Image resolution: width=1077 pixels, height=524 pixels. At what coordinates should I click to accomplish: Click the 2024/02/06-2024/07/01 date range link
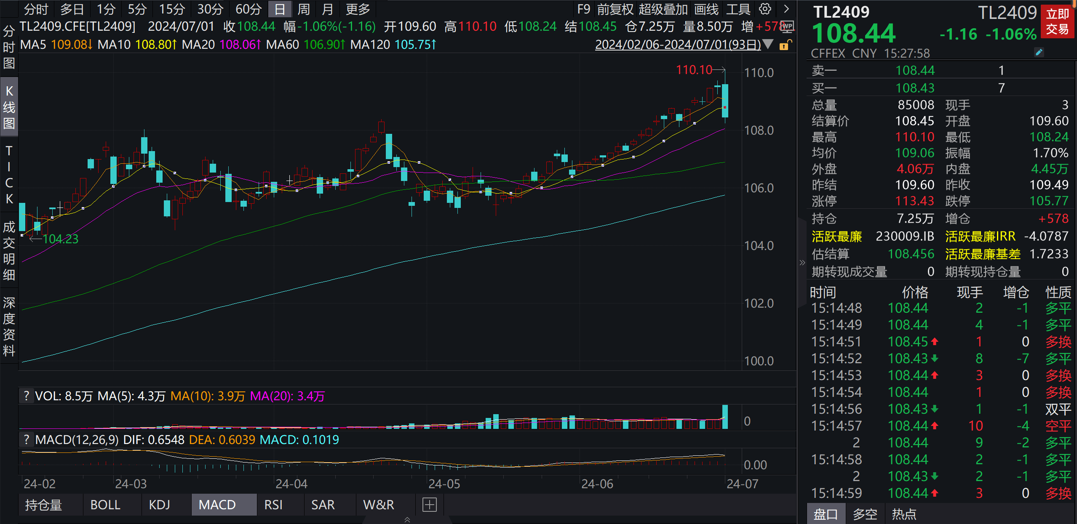click(x=678, y=45)
